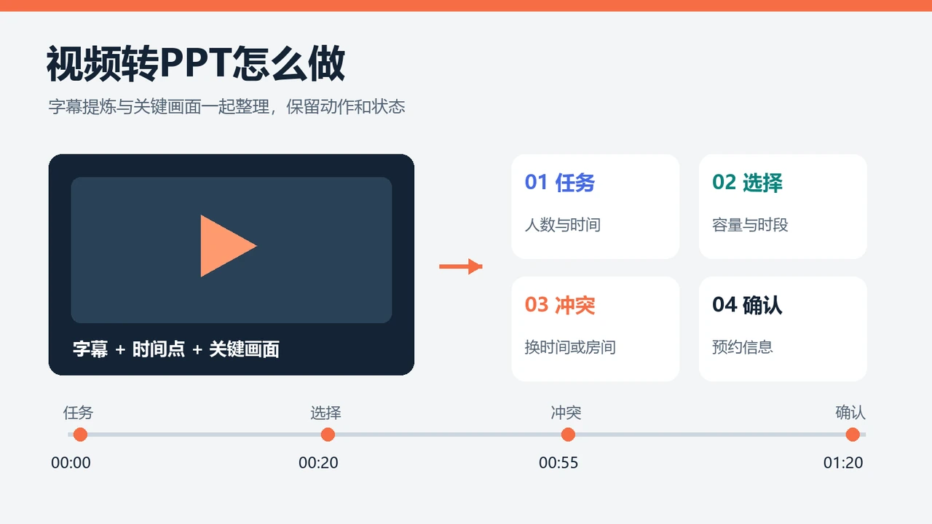Click the timestamp 01:20
Screen dimensions: 932x524
click(843, 463)
